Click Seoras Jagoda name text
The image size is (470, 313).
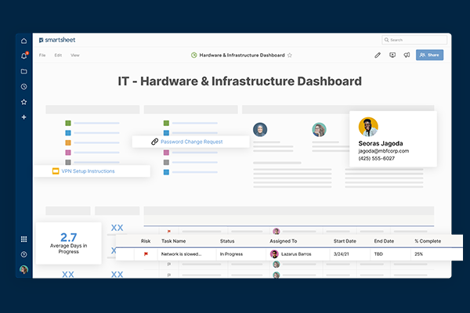click(x=381, y=143)
